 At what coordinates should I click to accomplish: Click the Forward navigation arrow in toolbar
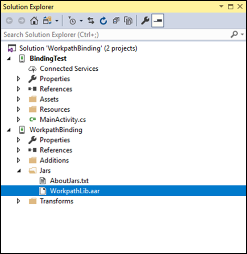point(21,21)
